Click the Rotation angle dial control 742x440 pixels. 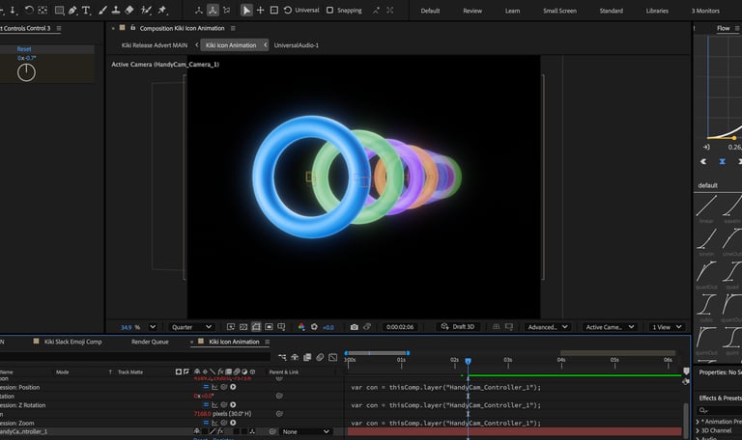(x=26, y=72)
